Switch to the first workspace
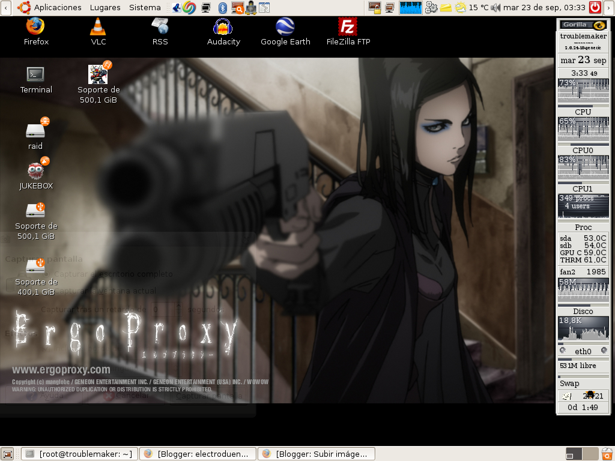Image resolution: width=615 pixels, height=461 pixels. tap(574, 454)
